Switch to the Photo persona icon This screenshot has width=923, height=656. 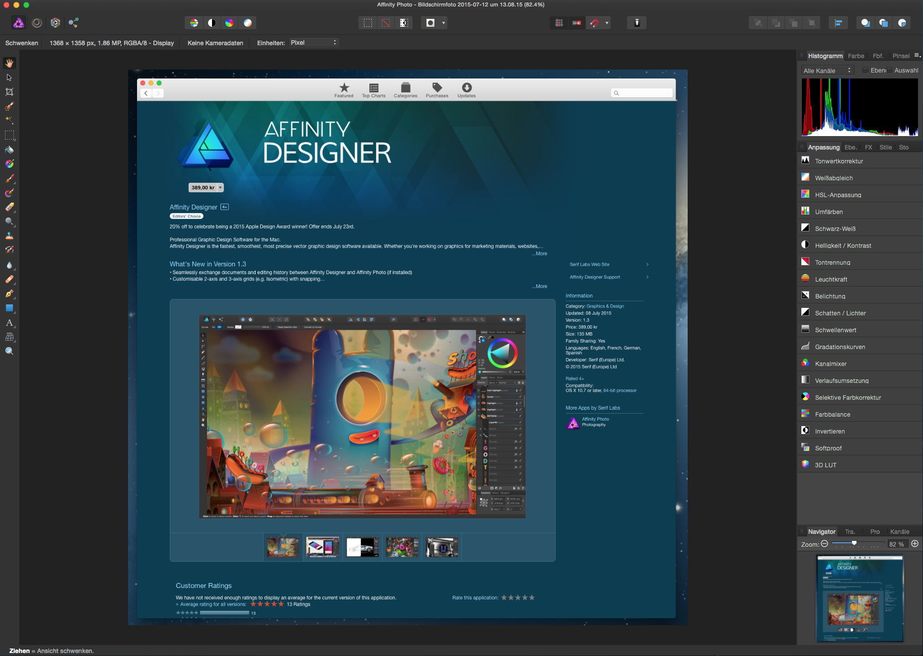(x=18, y=23)
